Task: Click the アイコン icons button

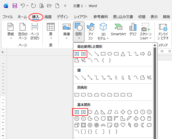Action: pos(91,31)
